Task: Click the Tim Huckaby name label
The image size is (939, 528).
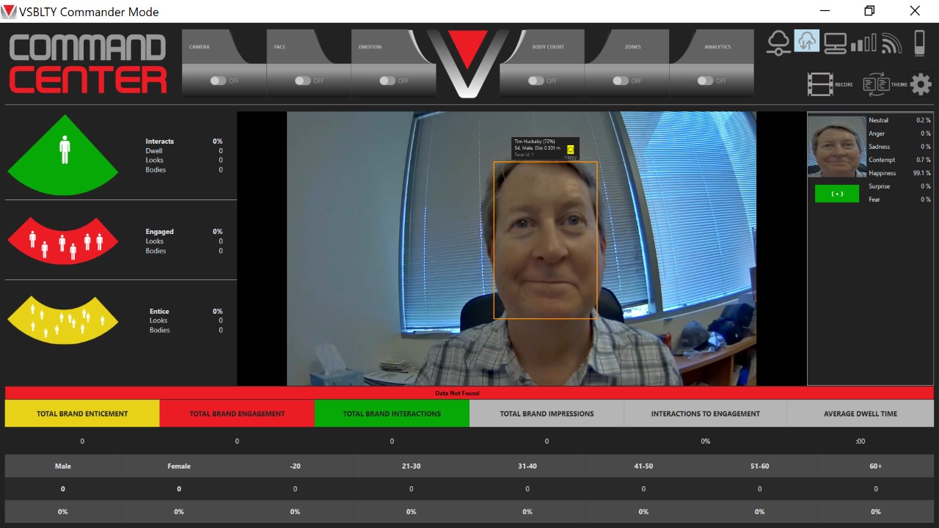Action: 534,142
